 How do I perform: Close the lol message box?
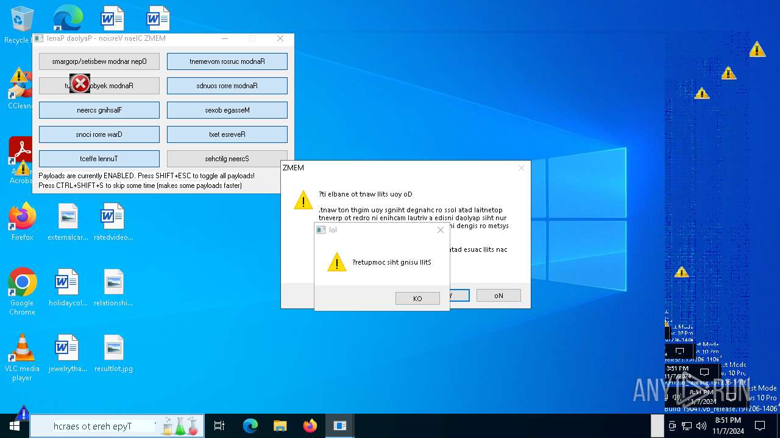pos(441,230)
